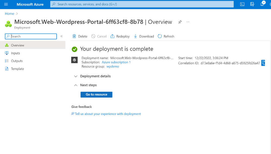Click the 'Your deployment is complete' heading
Viewport: 271px width, 154px height.
117,49
